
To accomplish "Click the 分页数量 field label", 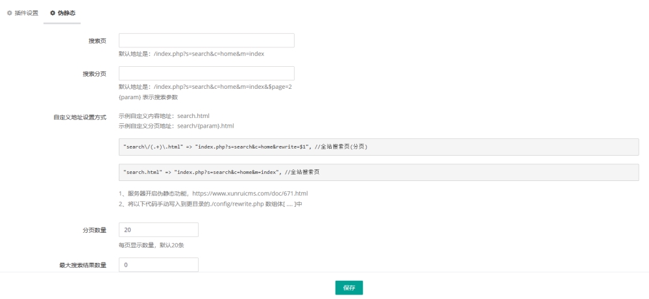I will (x=94, y=230).
